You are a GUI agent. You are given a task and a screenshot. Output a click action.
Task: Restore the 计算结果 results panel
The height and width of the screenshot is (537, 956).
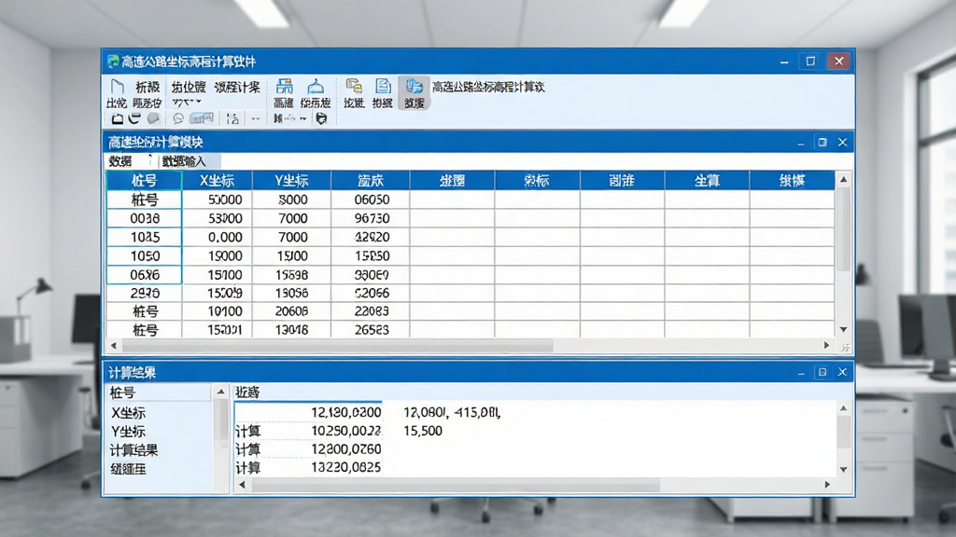tap(822, 372)
